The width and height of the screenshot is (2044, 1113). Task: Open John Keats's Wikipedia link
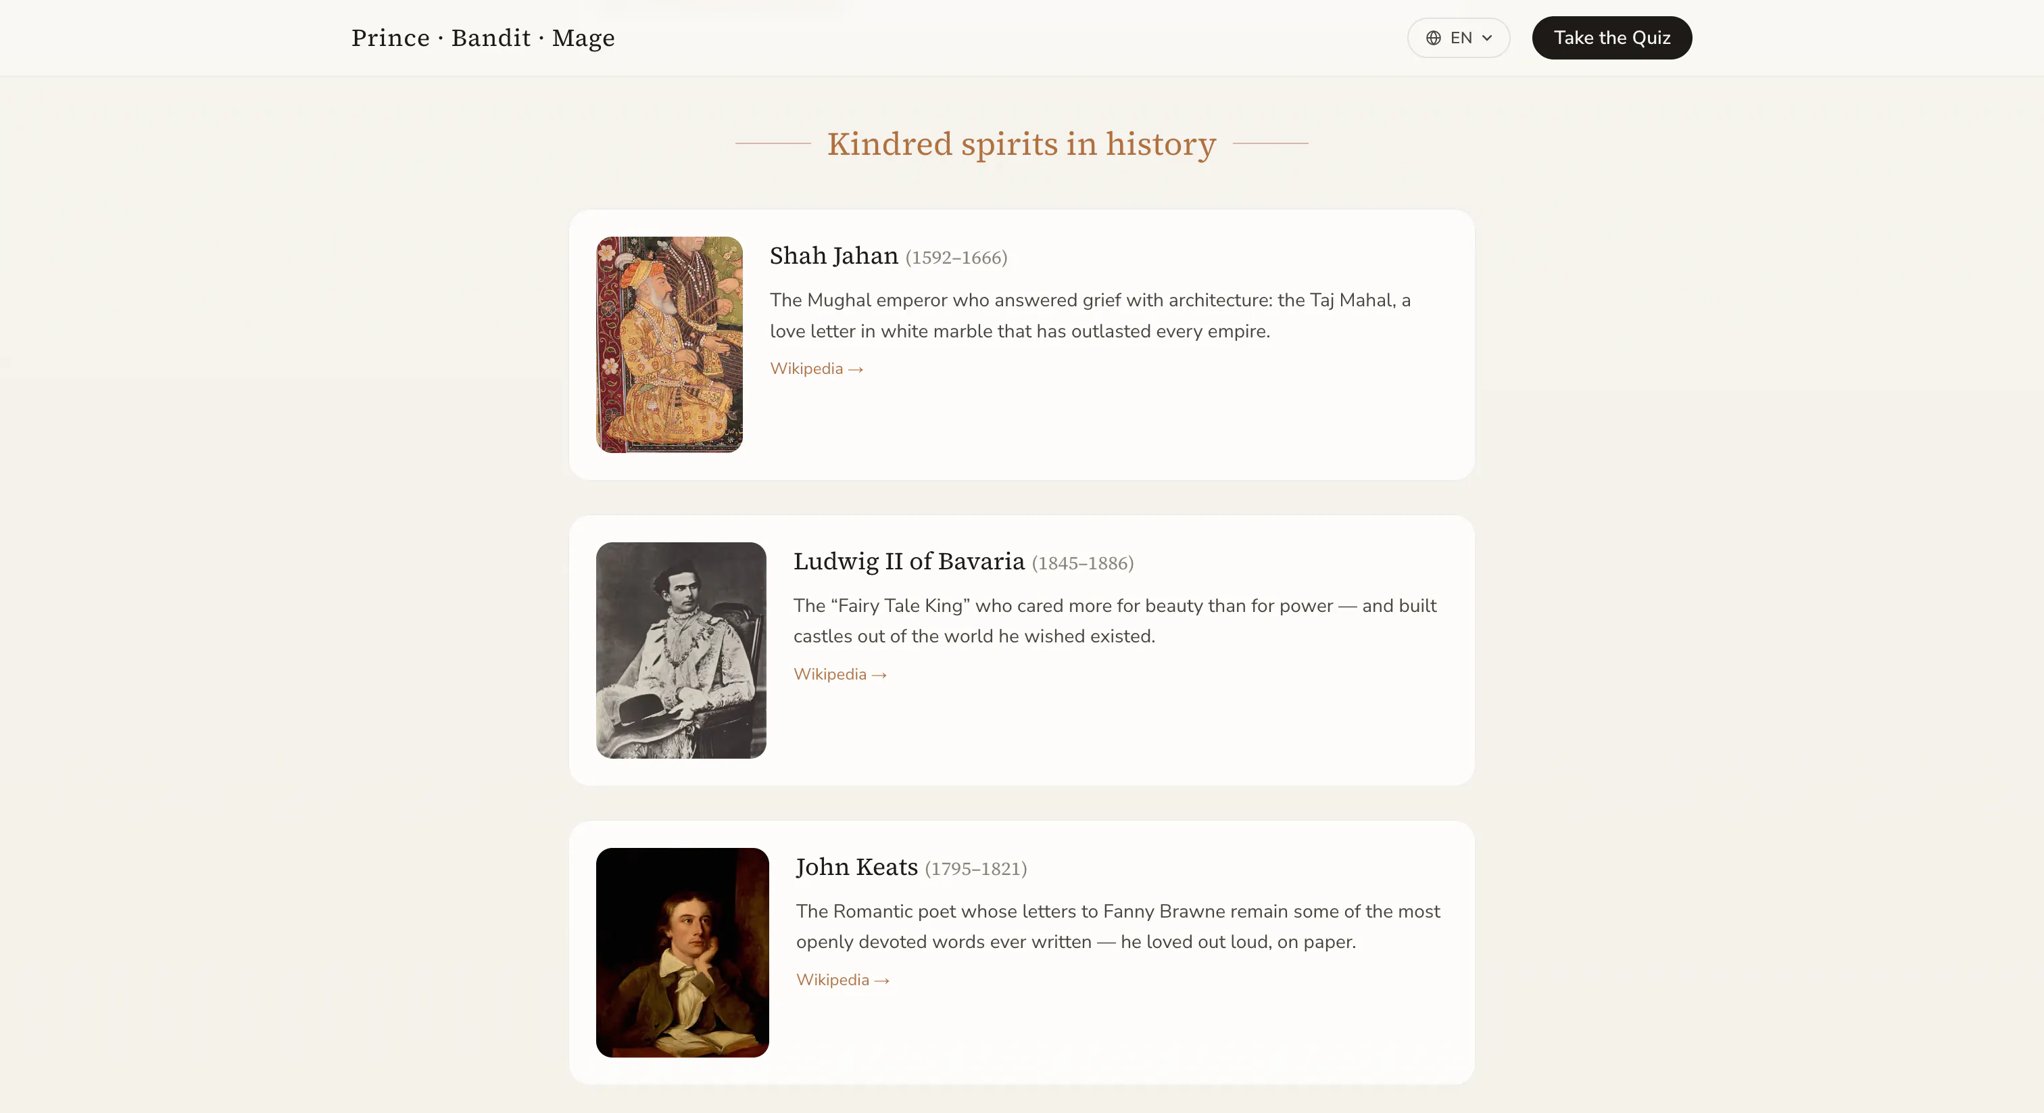843,980
